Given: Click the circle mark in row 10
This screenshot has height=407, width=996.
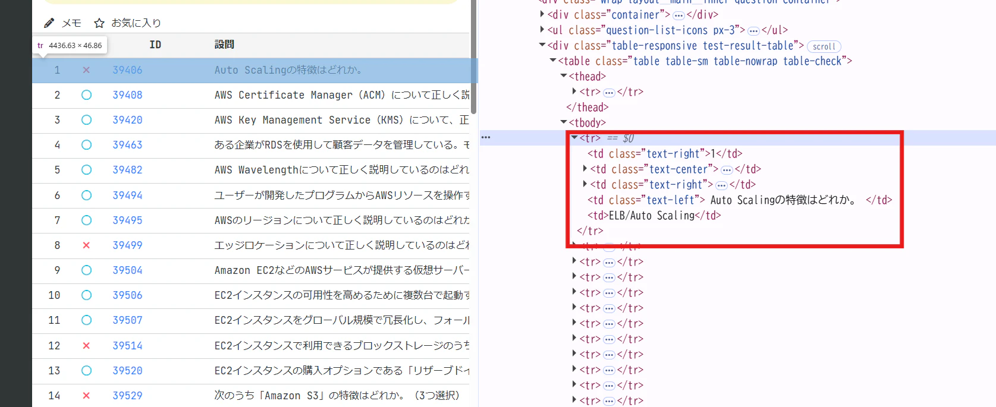Looking at the screenshot, I should click(86, 295).
